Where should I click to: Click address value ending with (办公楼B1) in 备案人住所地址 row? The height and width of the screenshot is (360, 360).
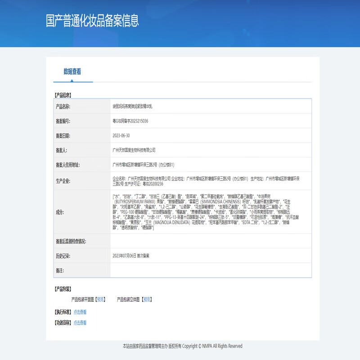pos(144,165)
